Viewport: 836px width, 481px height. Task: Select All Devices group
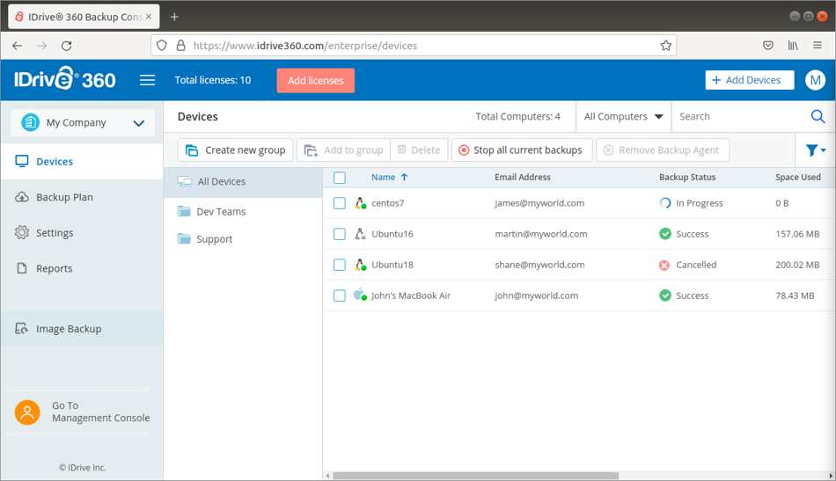(243, 182)
